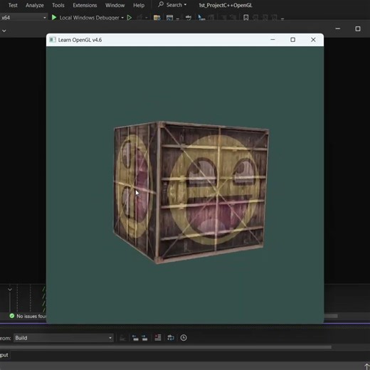Start Local Windows Debugger green play
This screenshot has width=370, height=370.
(54, 17)
